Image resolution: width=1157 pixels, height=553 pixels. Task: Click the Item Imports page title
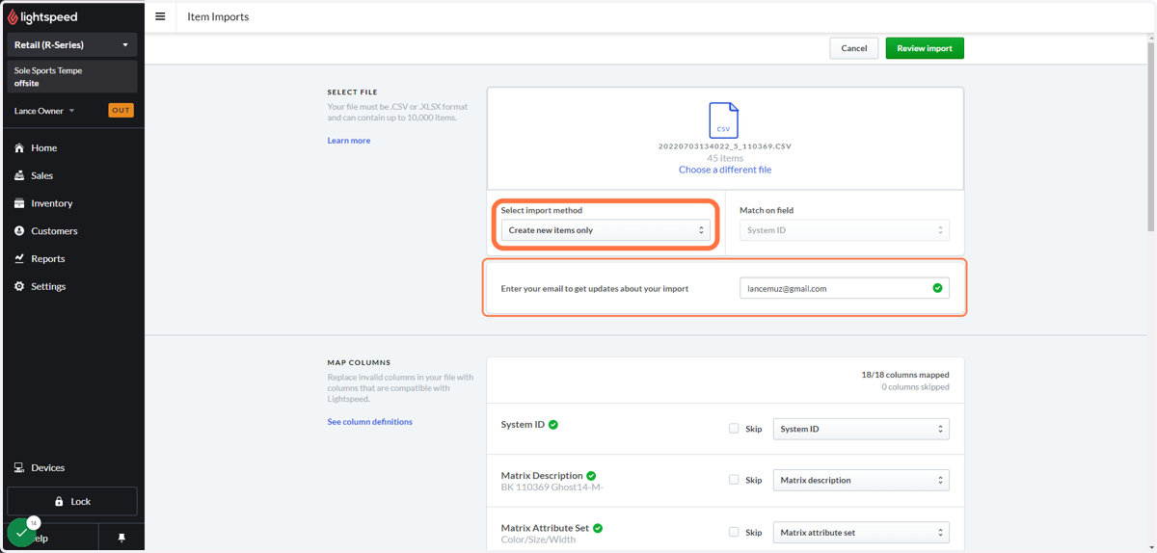click(218, 16)
